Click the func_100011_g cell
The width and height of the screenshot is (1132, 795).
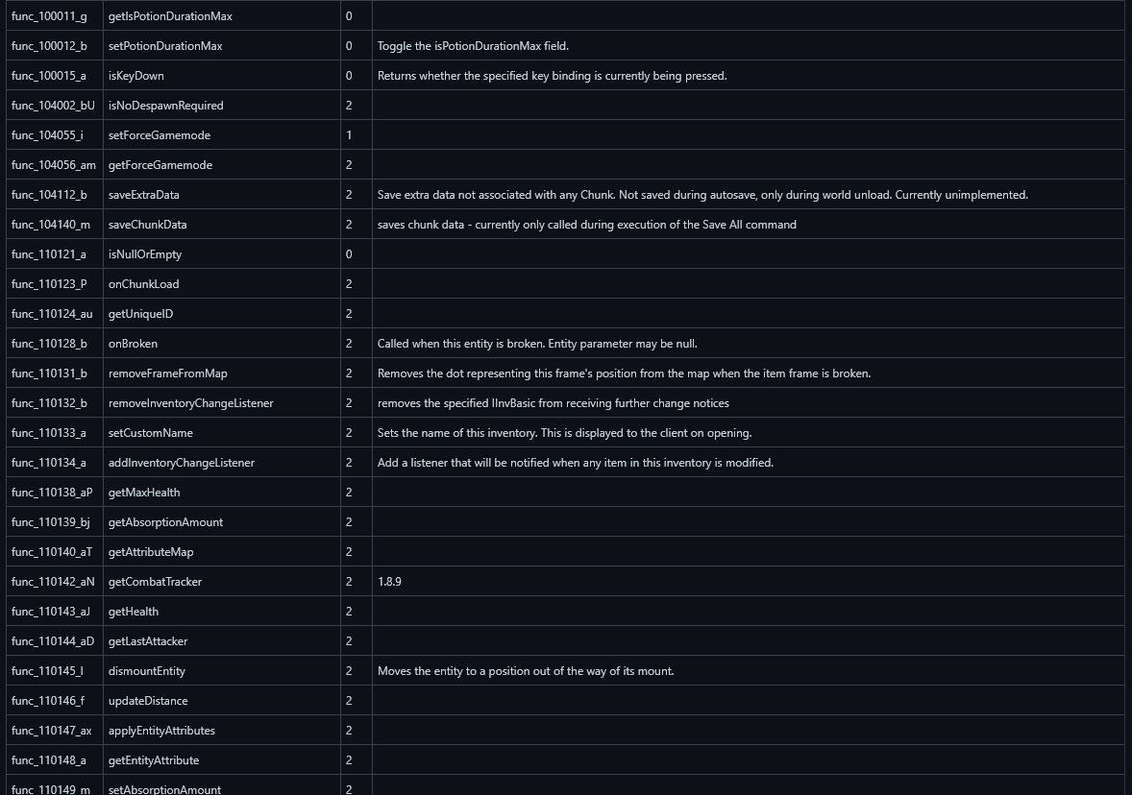click(49, 16)
